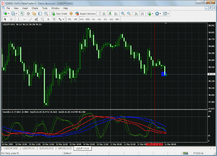Switch to USDCHF,H1 chart tab
The image size is (217, 156).
coord(28,148)
